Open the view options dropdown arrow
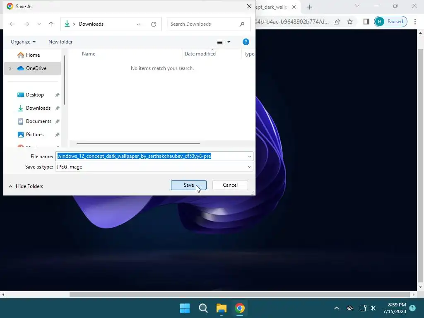 229,42
